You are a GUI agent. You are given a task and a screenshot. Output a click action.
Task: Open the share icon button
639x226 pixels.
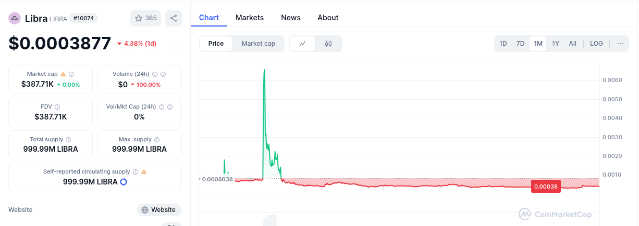174,18
